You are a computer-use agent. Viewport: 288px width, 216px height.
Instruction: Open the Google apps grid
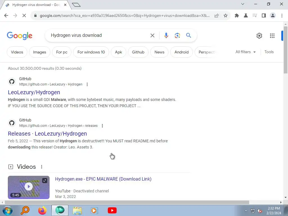(x=272, y=36)
